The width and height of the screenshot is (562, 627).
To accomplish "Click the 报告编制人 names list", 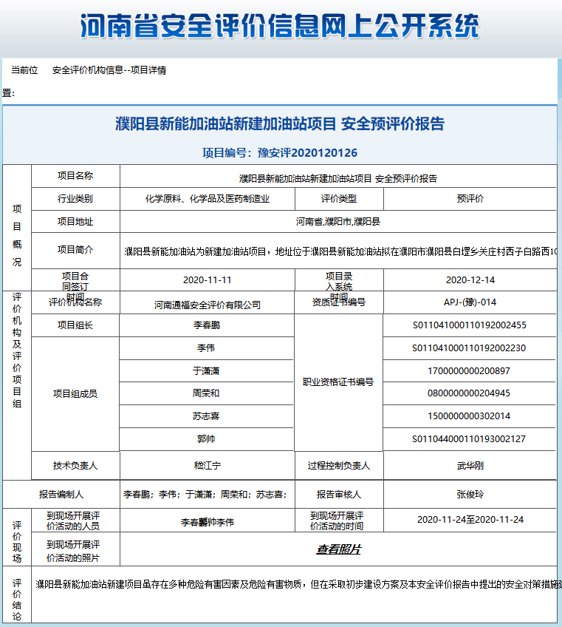I will 205,495.
